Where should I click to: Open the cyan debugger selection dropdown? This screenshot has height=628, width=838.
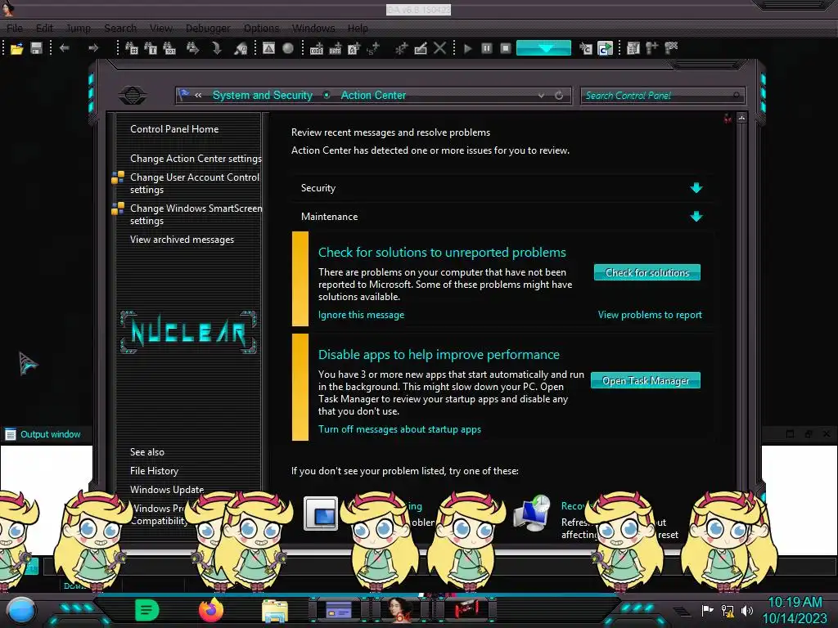[543, 48]
